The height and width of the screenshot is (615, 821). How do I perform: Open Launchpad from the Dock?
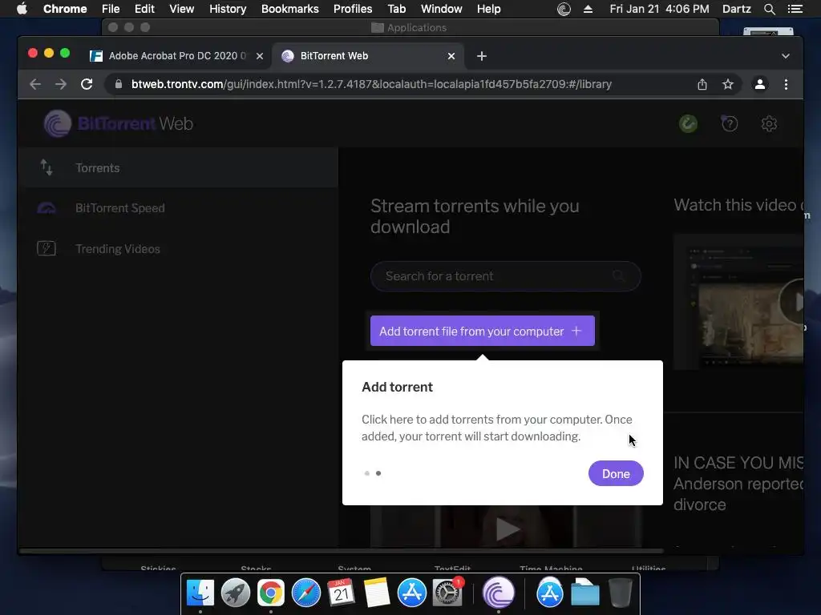point(236,593)
